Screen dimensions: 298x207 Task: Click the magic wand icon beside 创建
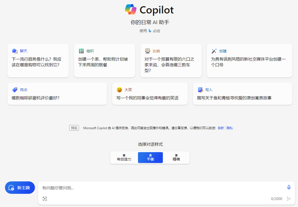(214, 51)
